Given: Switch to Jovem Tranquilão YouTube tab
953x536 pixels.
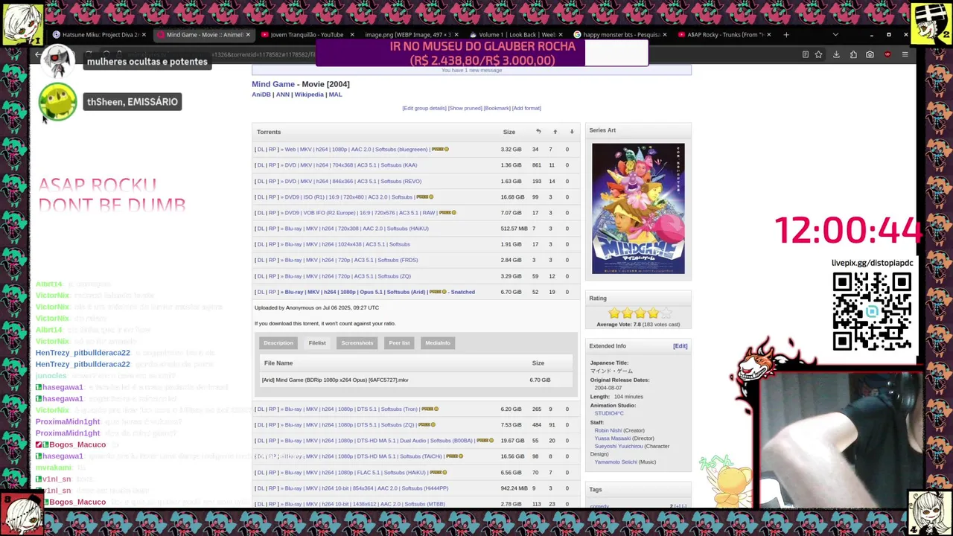Looking at the screenshot, I should 306,34.
